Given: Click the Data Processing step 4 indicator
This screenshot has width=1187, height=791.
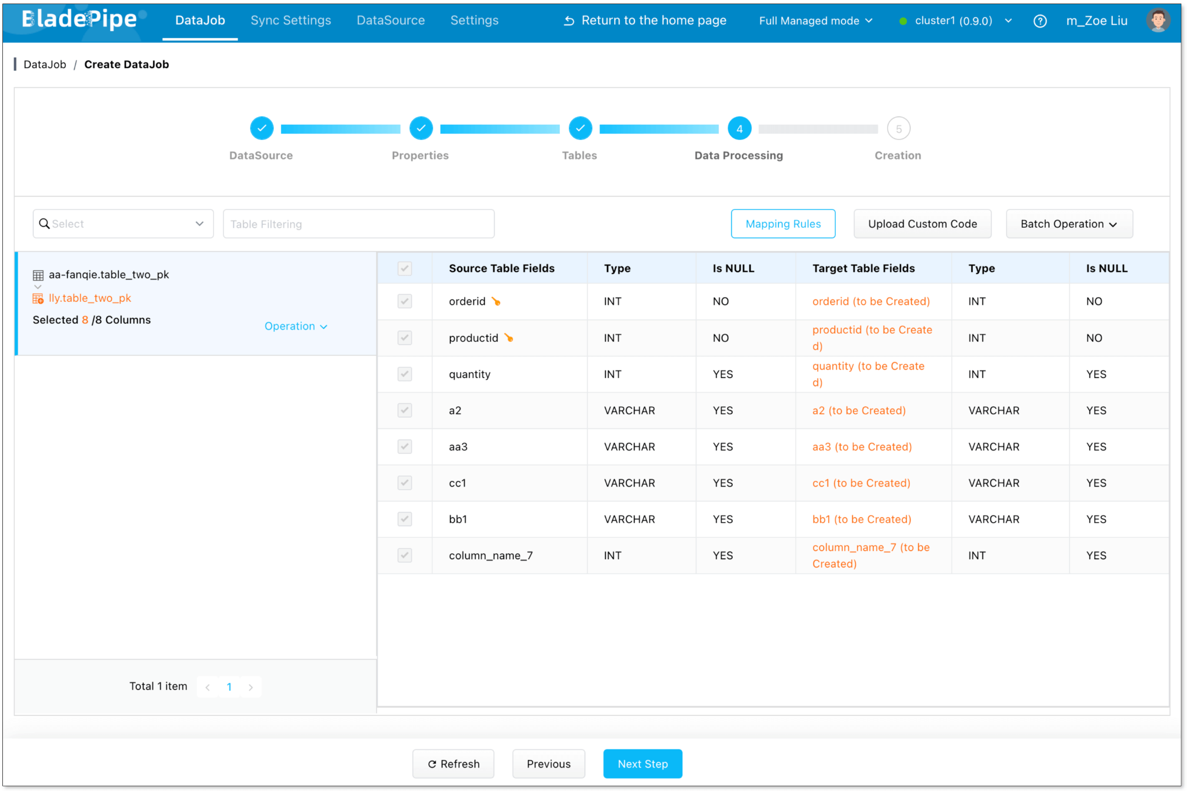Looking at the screenshot, I should 739,128.
